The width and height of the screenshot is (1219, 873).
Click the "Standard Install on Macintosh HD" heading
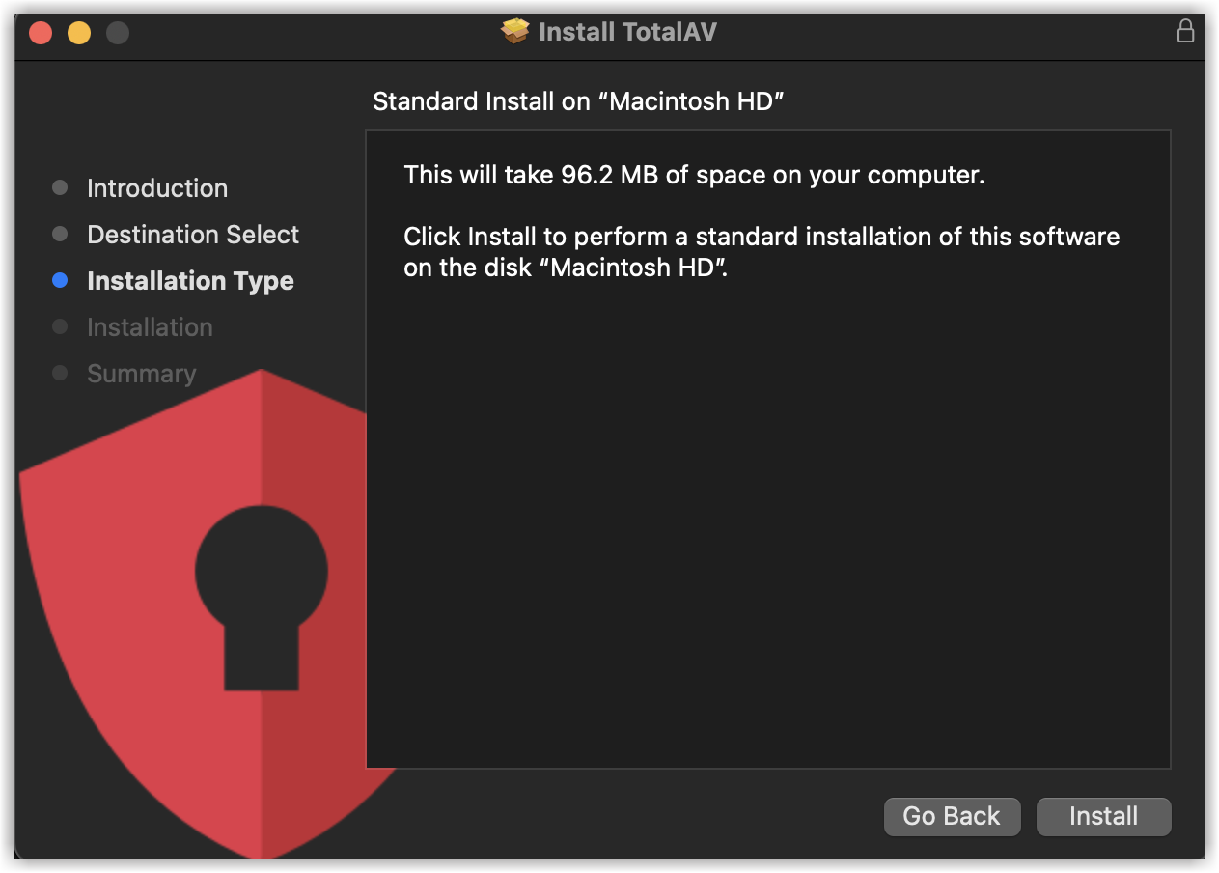point(577,101)
